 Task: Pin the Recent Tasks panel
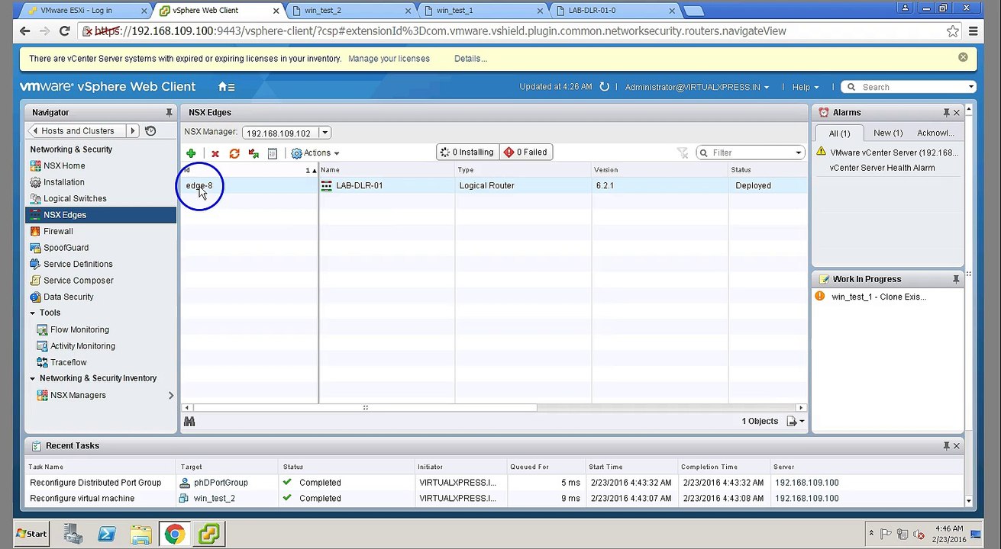pos(947,446)
